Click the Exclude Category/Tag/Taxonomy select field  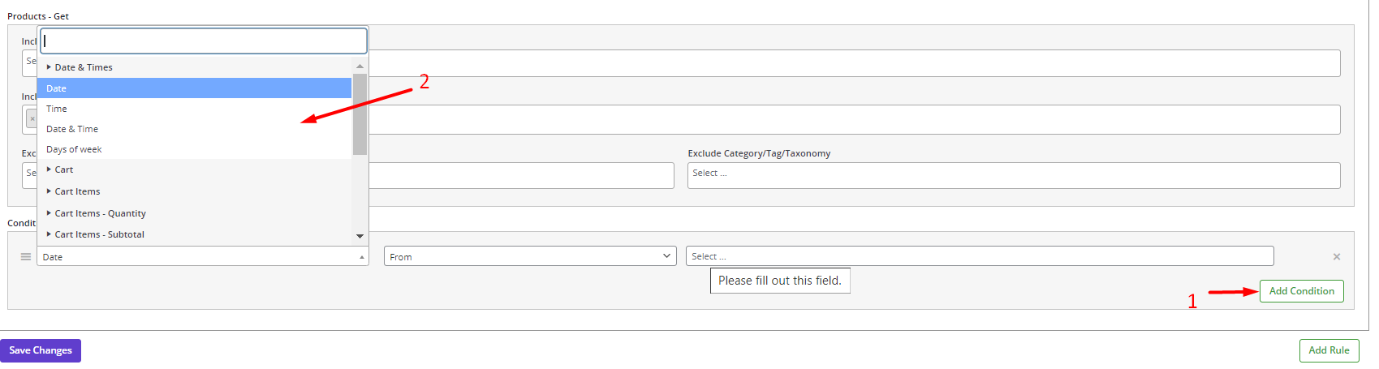click(1014, 176)
